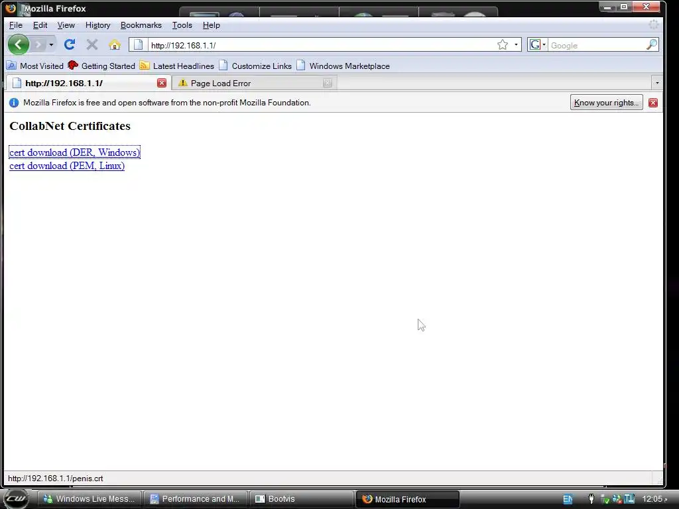679x509 pixels.
Task: Switch to Bootvis taskbar item
Action: 302,499
